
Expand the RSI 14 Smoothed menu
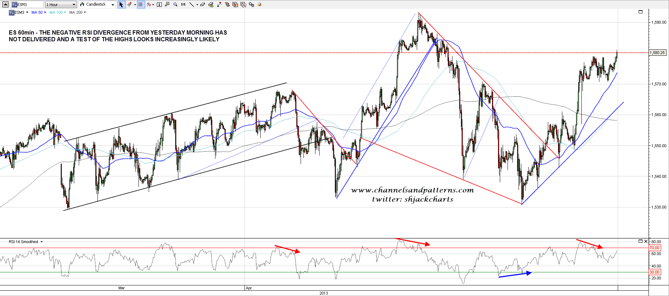(42, 242)
